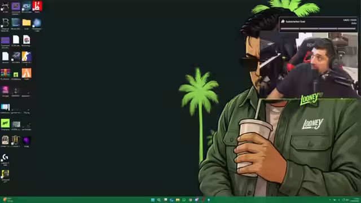Launch the Counter-Strike desktop shortcut
Screen dimensions: 361x203
click(x=27, y=56)
